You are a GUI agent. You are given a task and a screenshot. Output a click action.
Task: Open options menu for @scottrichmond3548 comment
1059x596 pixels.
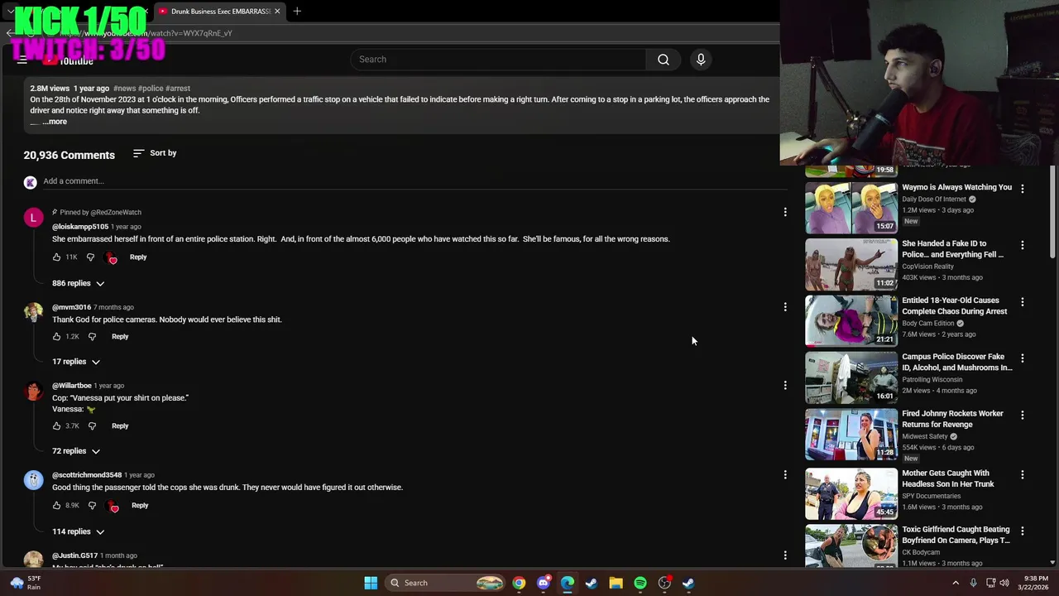coord(785,475)
